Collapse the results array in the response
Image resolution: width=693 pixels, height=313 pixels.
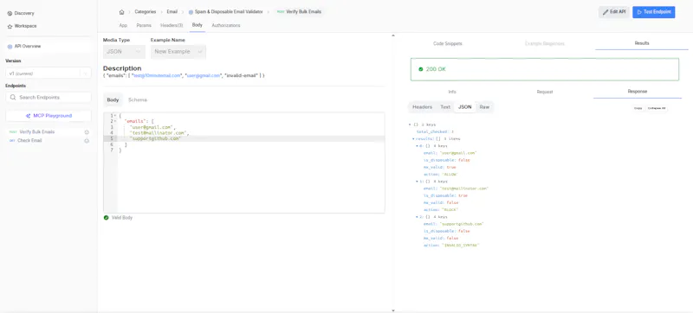[x=414, y=138]
